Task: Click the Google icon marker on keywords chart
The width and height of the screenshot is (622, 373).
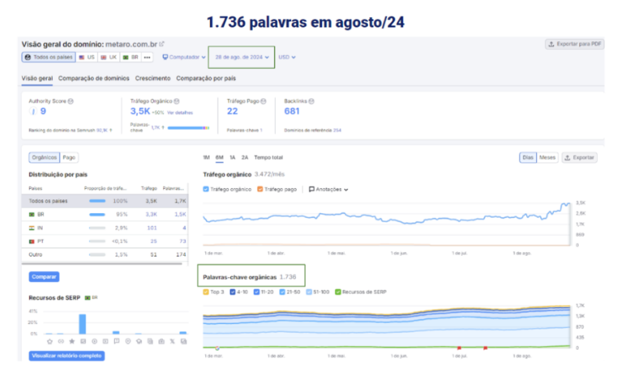Action: [x=217, y=348]
